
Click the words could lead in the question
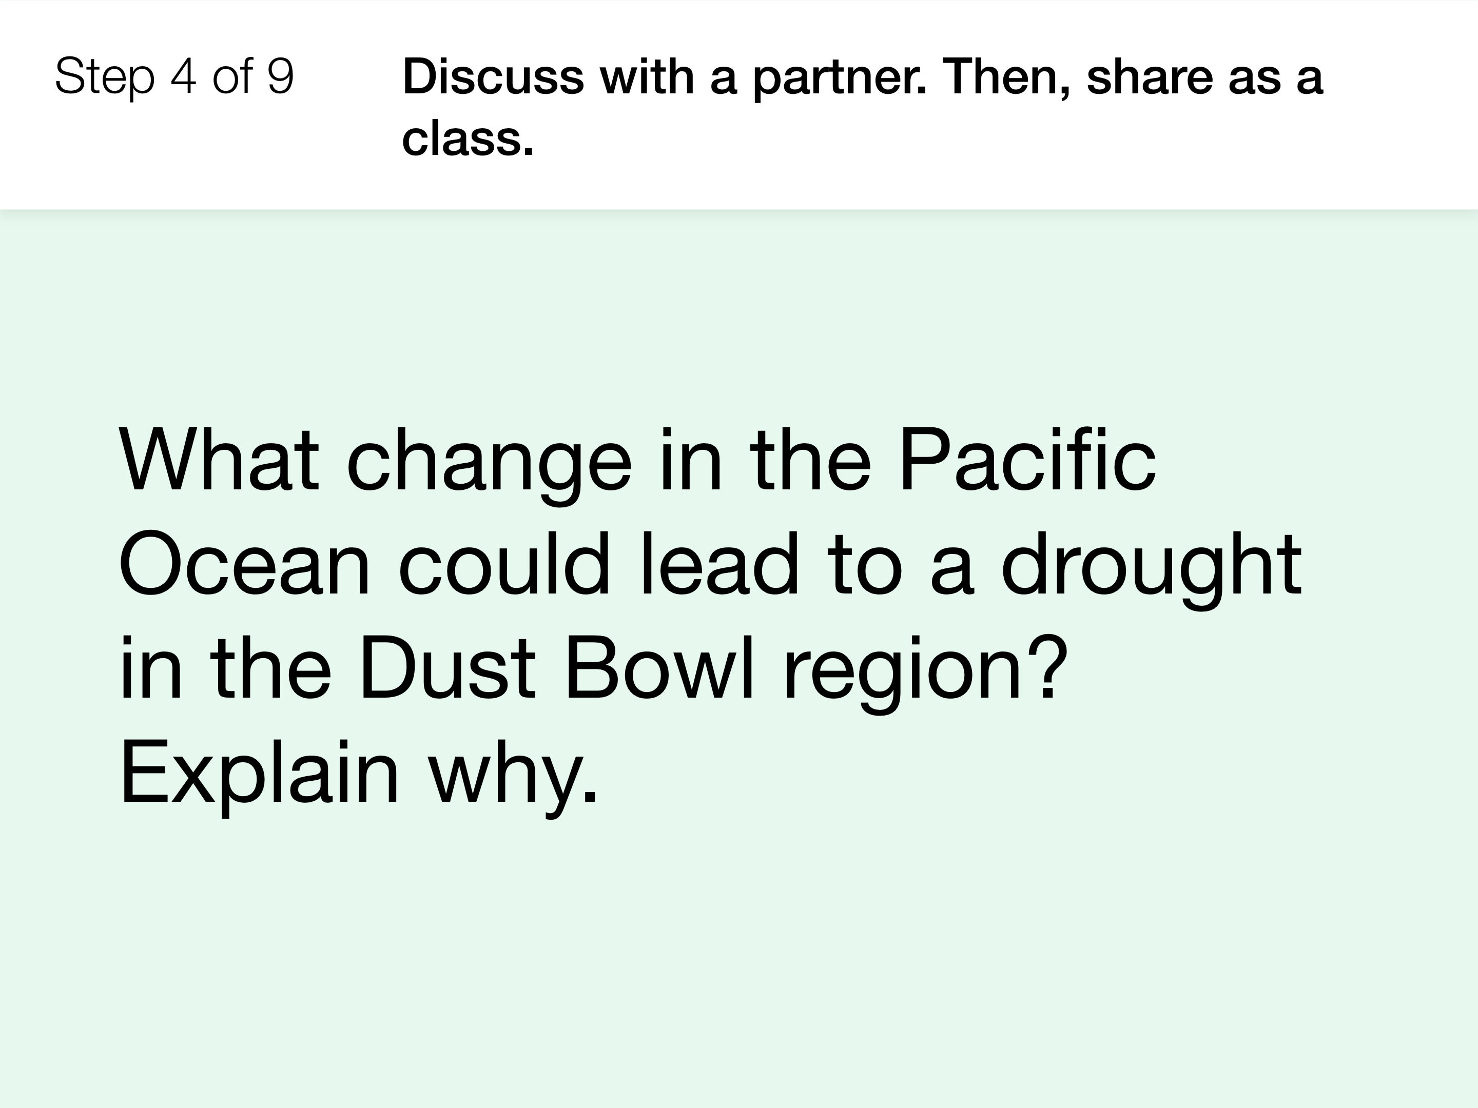coord(599,563)
